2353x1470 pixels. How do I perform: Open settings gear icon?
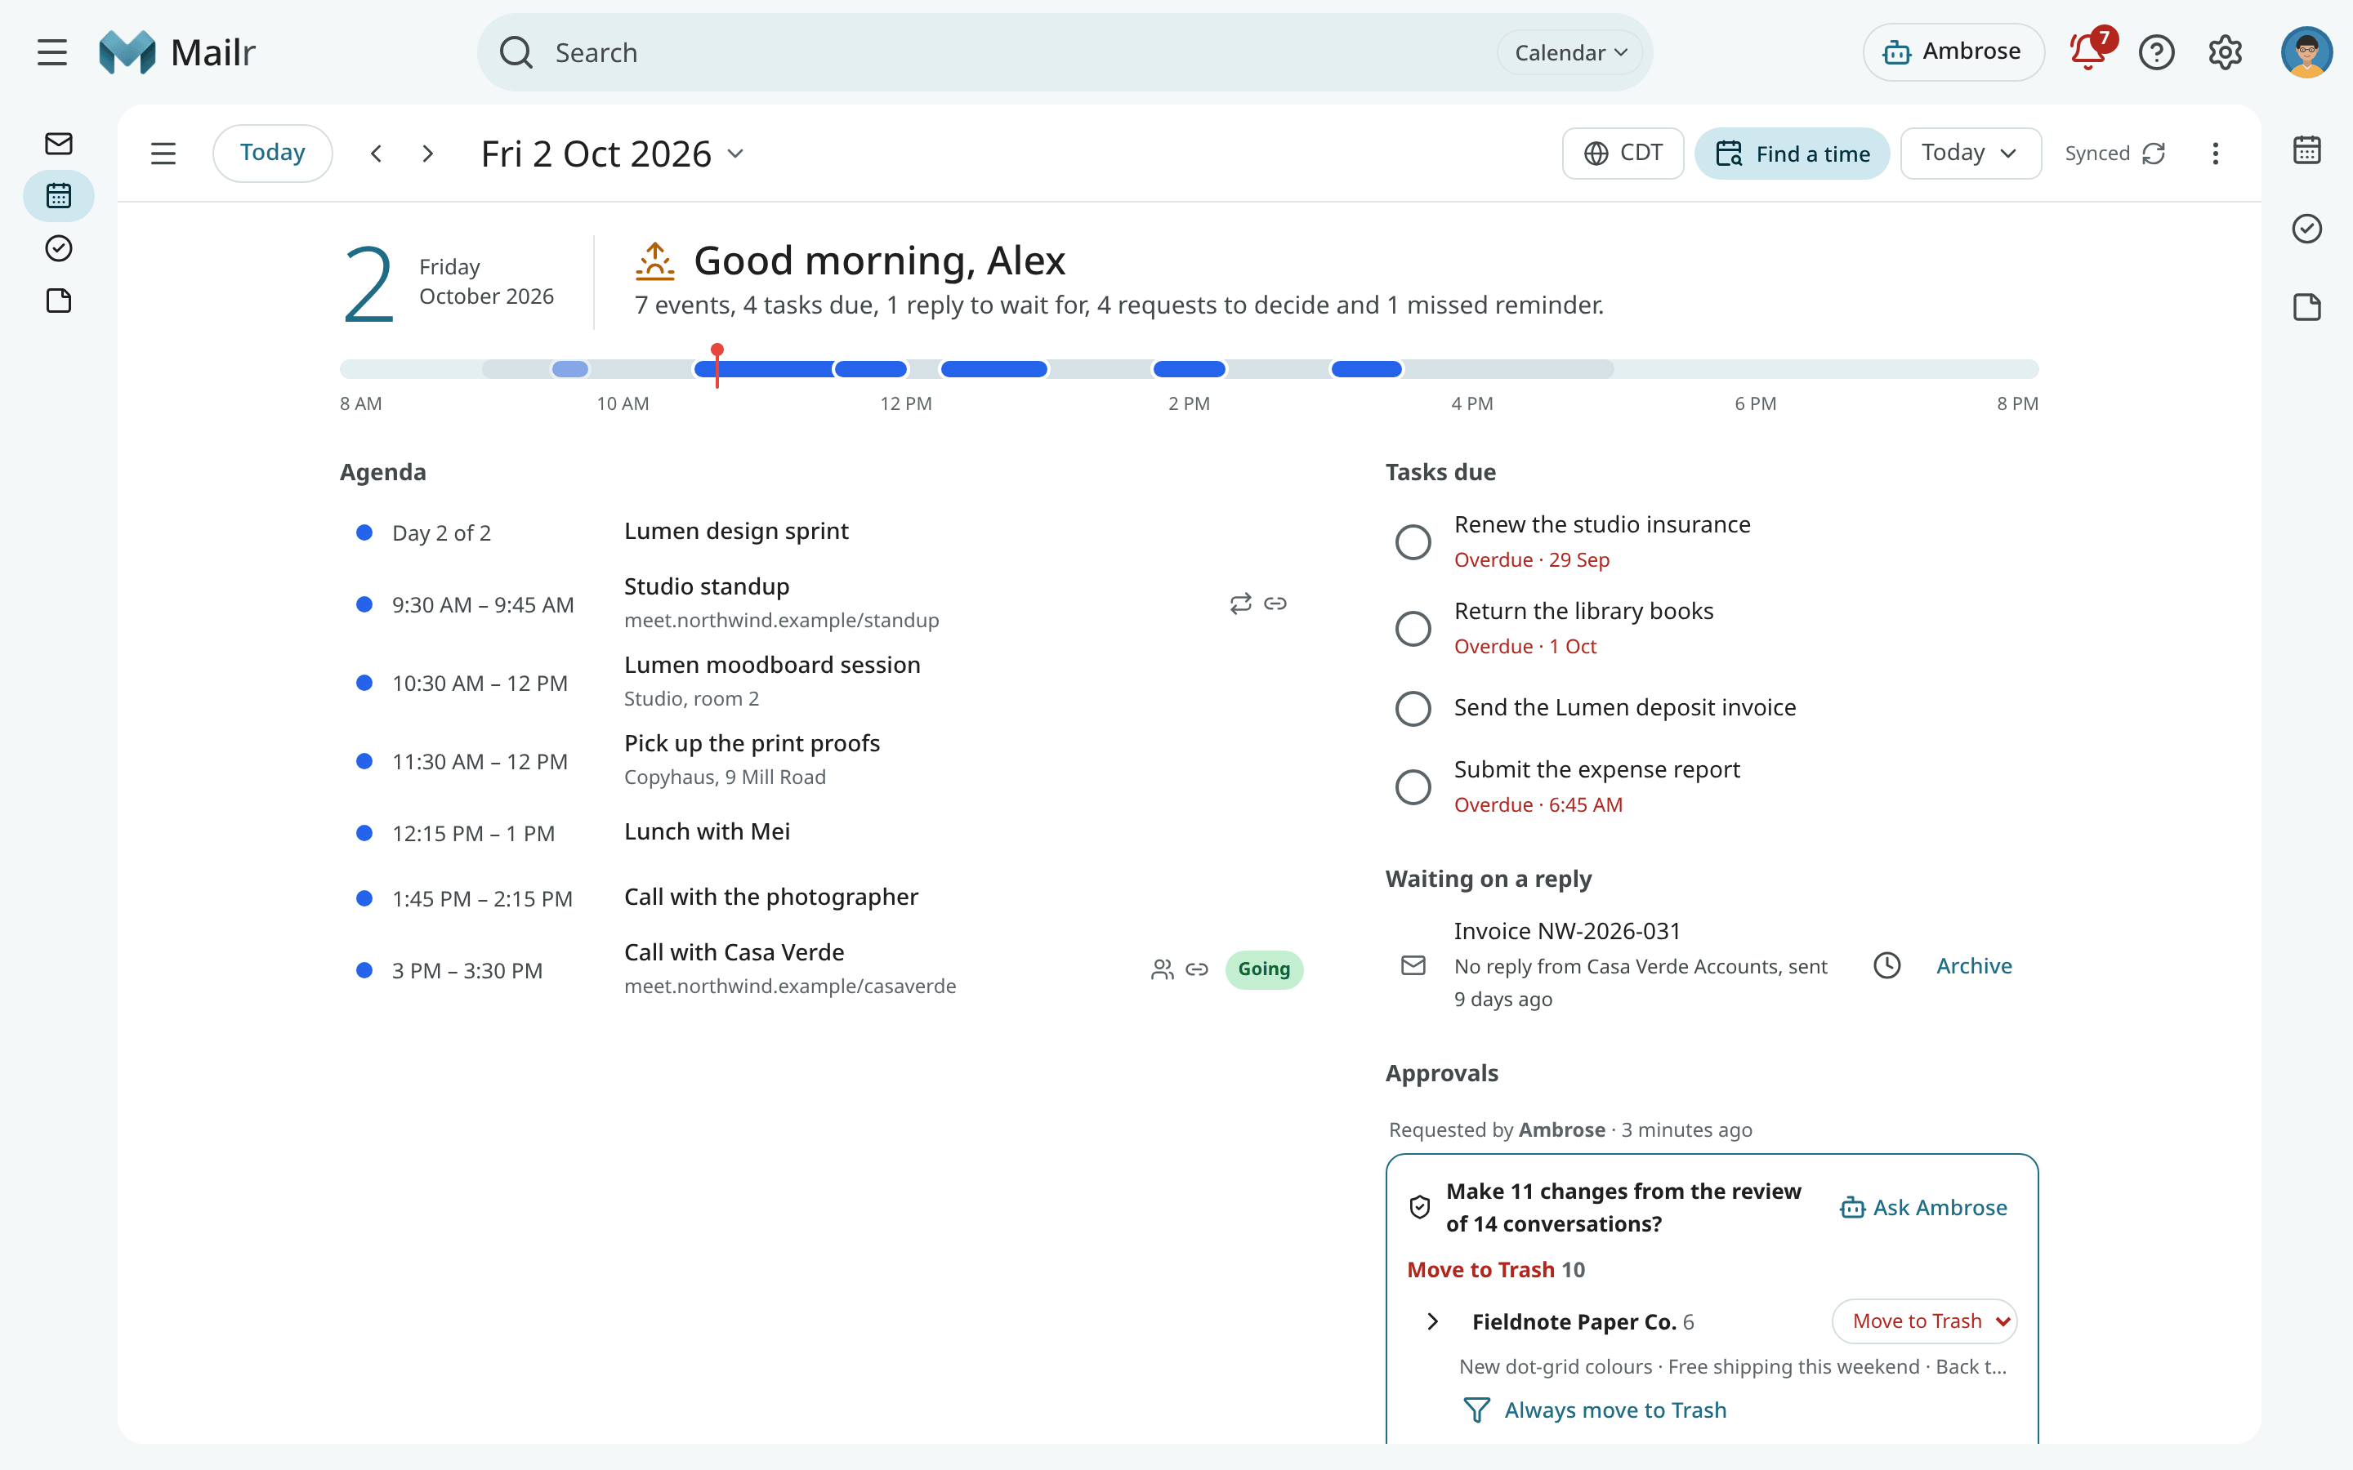coord(2225,52)
